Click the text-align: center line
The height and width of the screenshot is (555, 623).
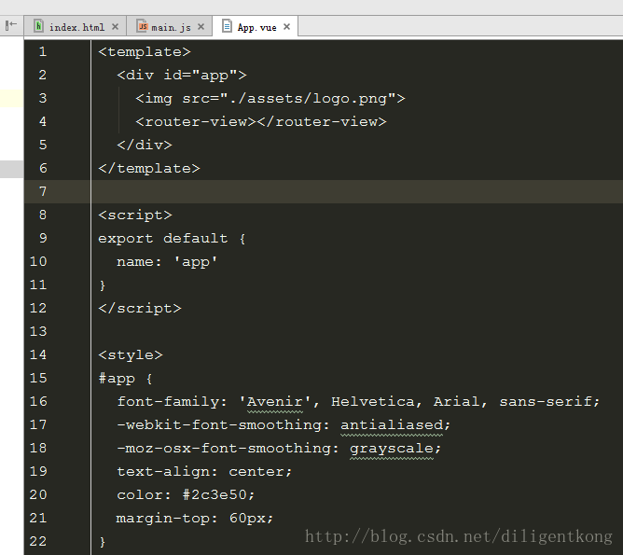204,472
